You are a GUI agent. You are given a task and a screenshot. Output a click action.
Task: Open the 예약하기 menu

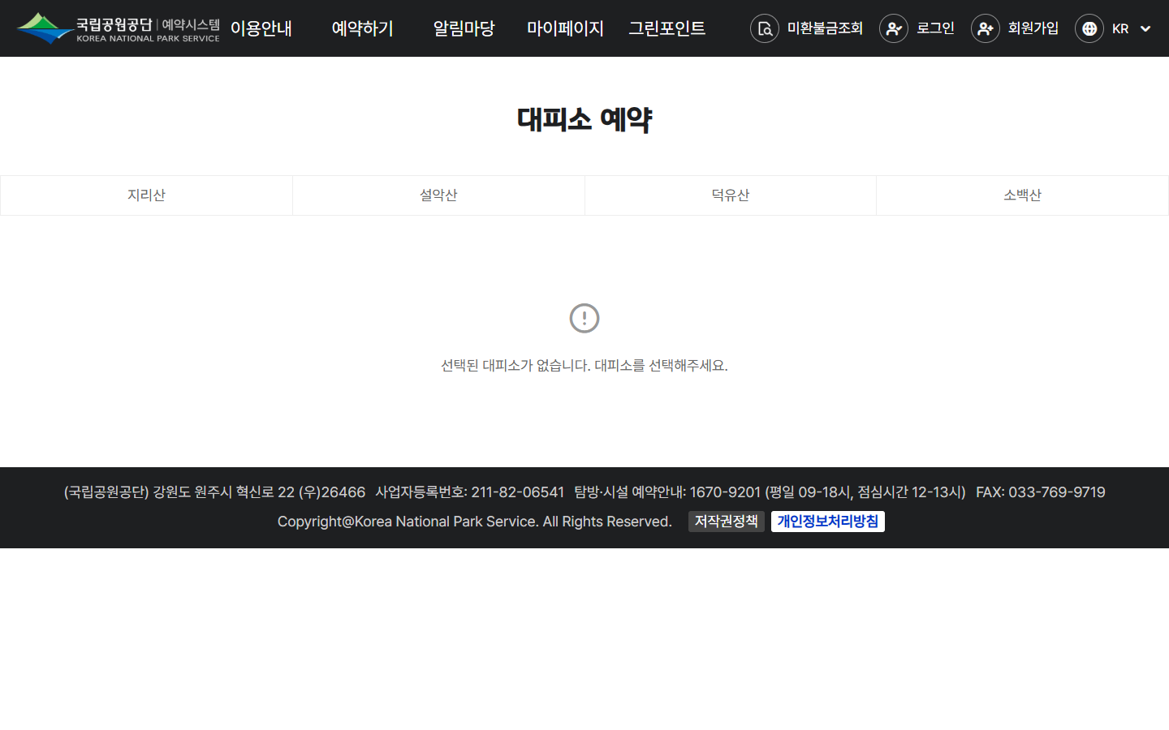pyautogui.click(x=363, y=28)
